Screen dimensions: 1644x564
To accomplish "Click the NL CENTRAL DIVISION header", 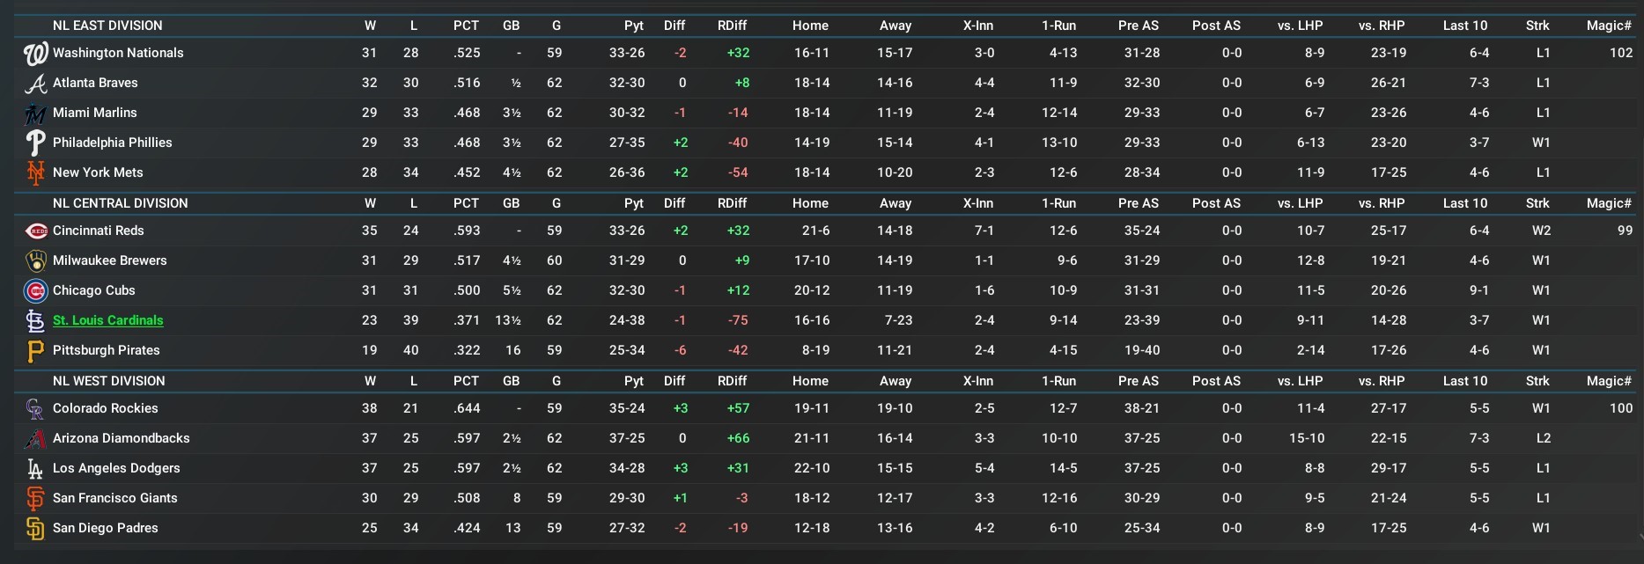I will (x=121, y=203).
